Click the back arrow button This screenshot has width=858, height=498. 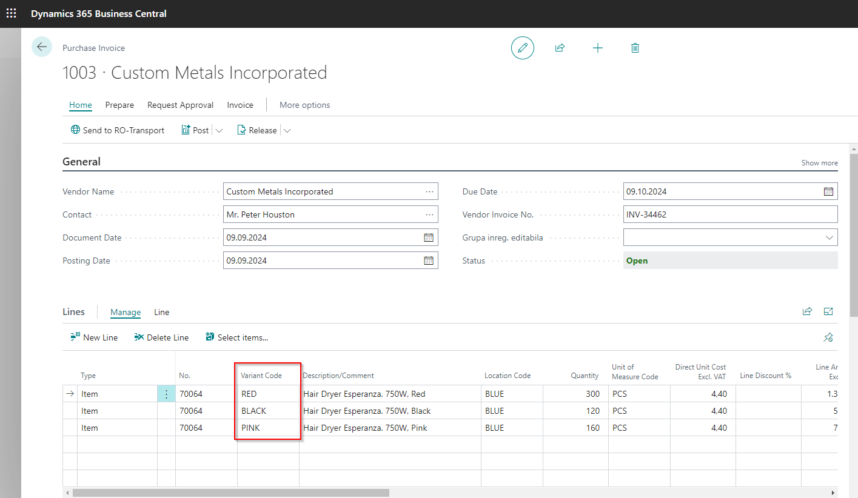click(42, 47)
